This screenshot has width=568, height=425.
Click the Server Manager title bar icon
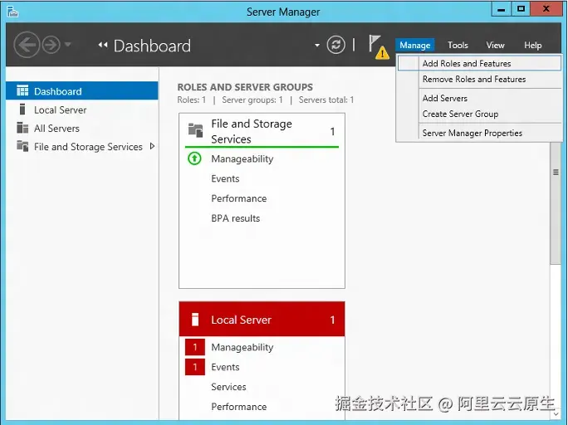[12, 12]
